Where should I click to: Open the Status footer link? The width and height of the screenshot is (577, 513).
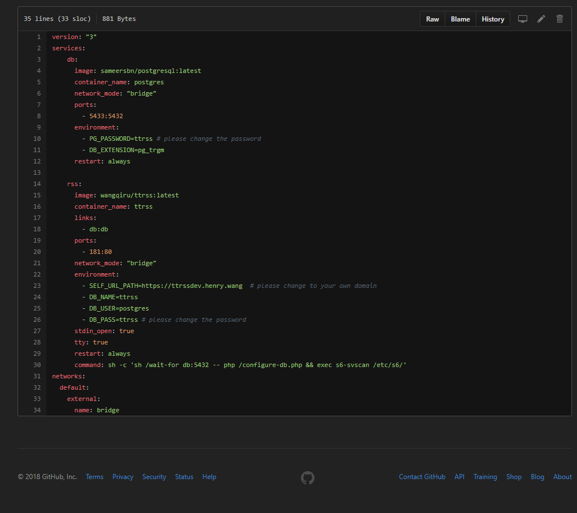pos(184,477)
